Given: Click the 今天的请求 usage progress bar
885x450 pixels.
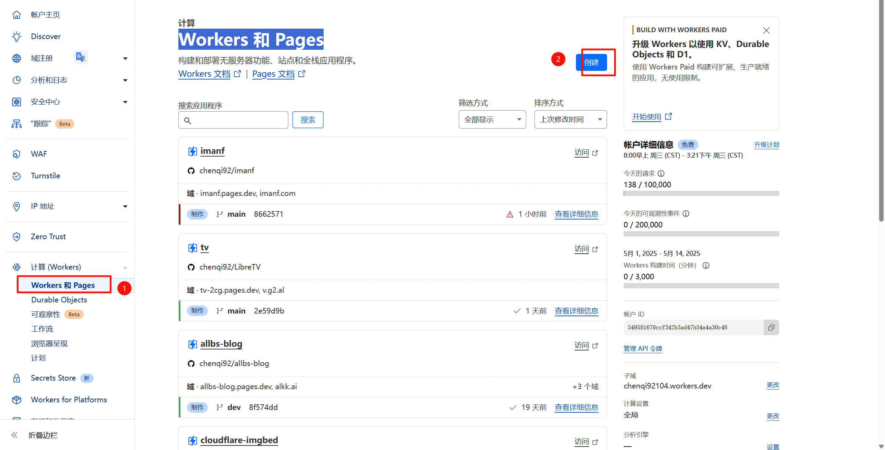Looking at the screenshot, I should coord(701,194).
